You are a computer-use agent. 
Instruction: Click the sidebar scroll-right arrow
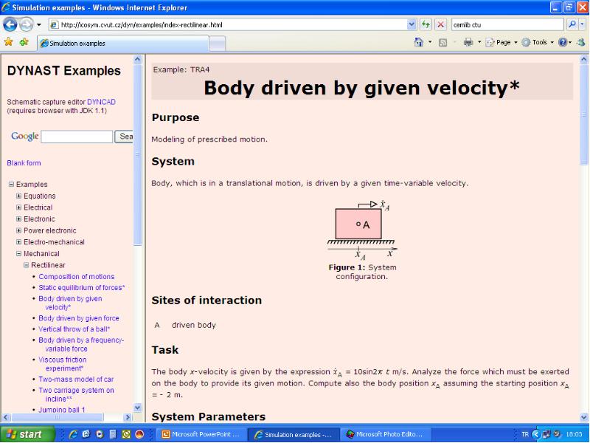point(128,417)
